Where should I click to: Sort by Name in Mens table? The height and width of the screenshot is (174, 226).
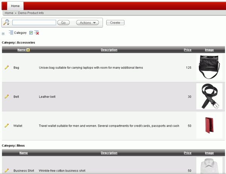click(x=24, y=153)
